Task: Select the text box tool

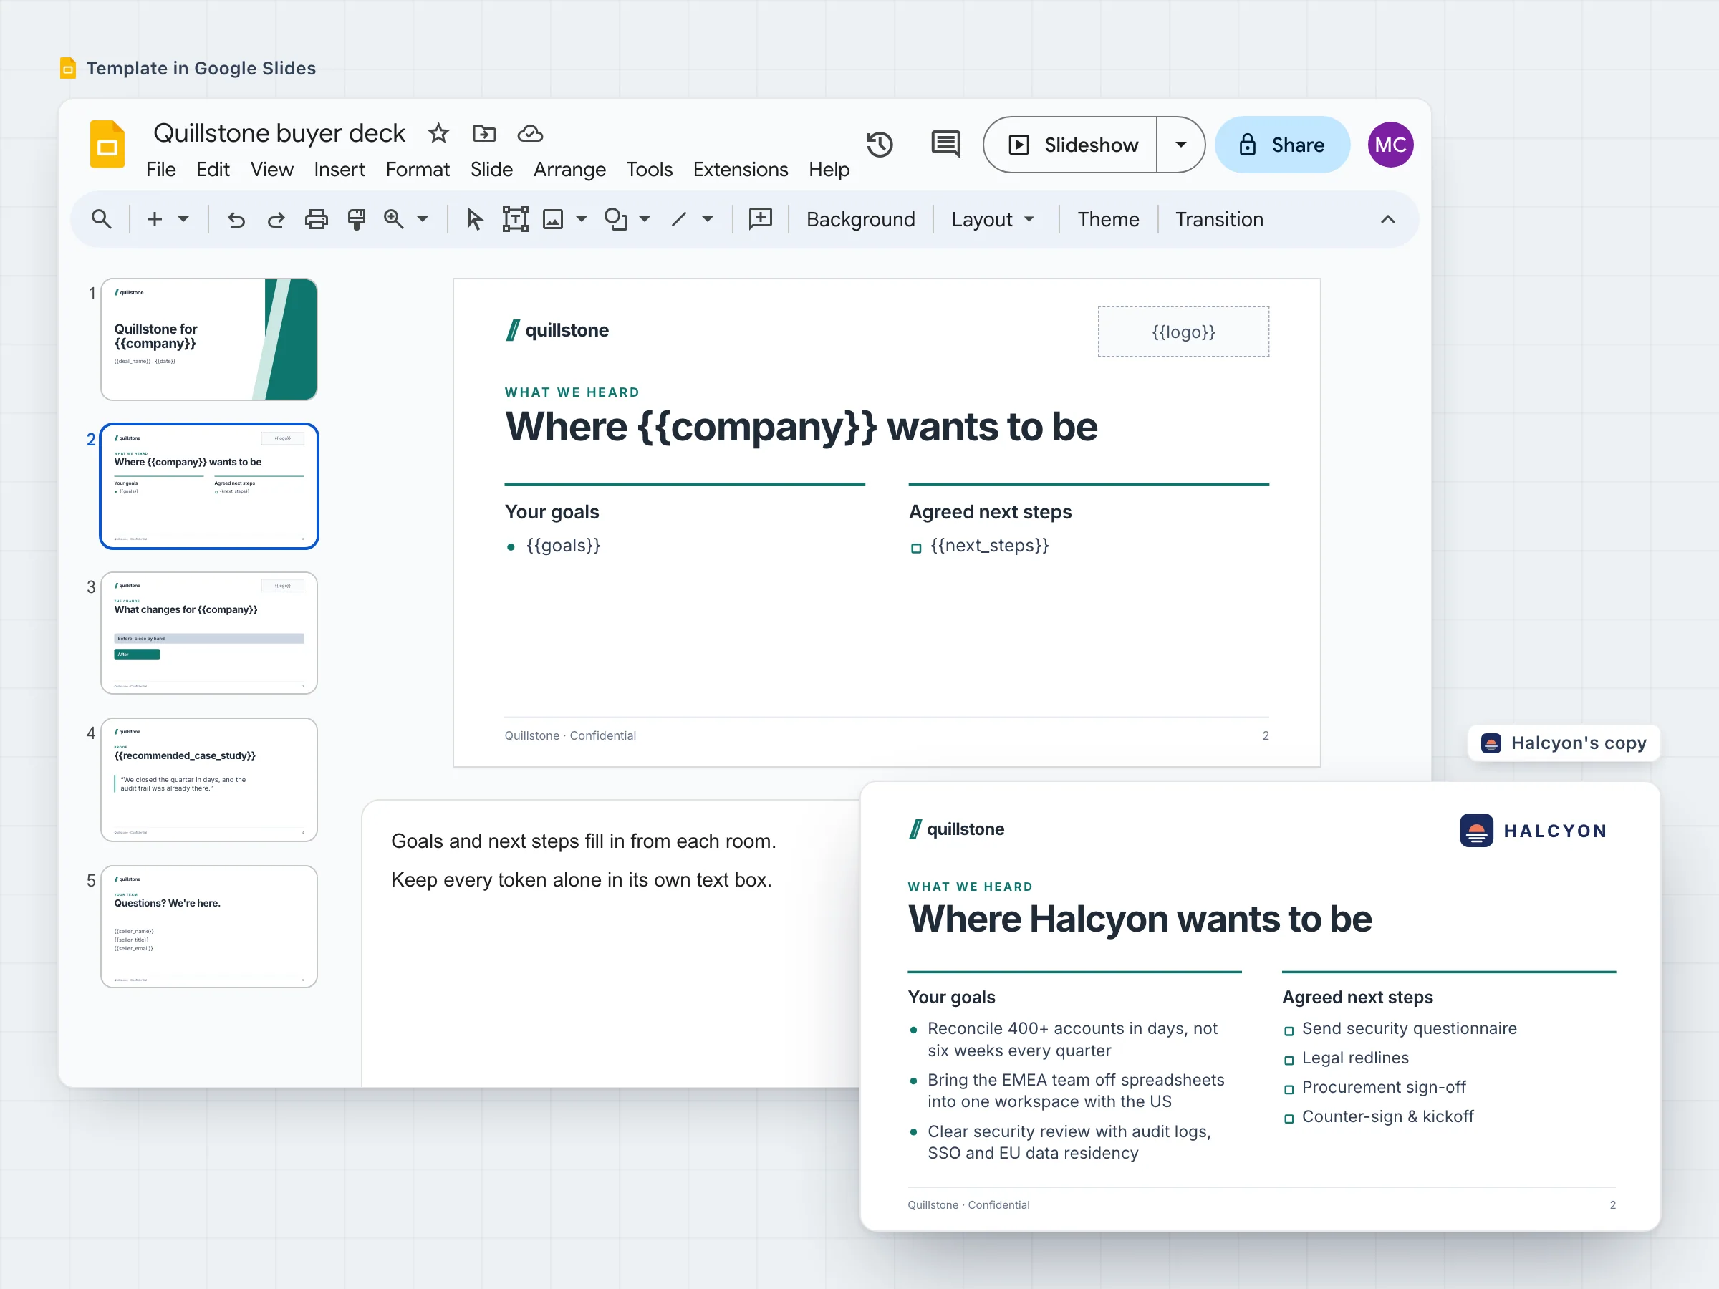Action: click(x=515, y=220)
